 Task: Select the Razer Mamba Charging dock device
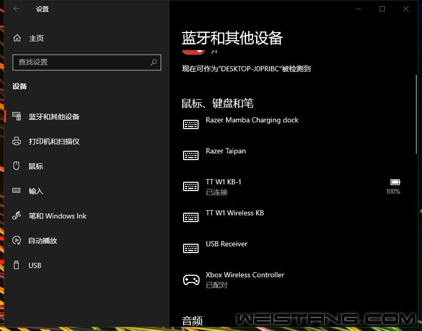292,124
